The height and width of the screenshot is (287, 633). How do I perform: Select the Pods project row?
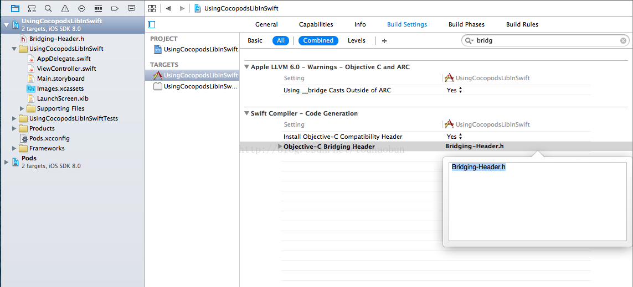pyautogui.click(x=73, y=162)
